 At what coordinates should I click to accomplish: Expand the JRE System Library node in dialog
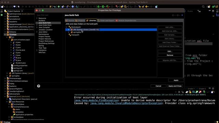69,30
